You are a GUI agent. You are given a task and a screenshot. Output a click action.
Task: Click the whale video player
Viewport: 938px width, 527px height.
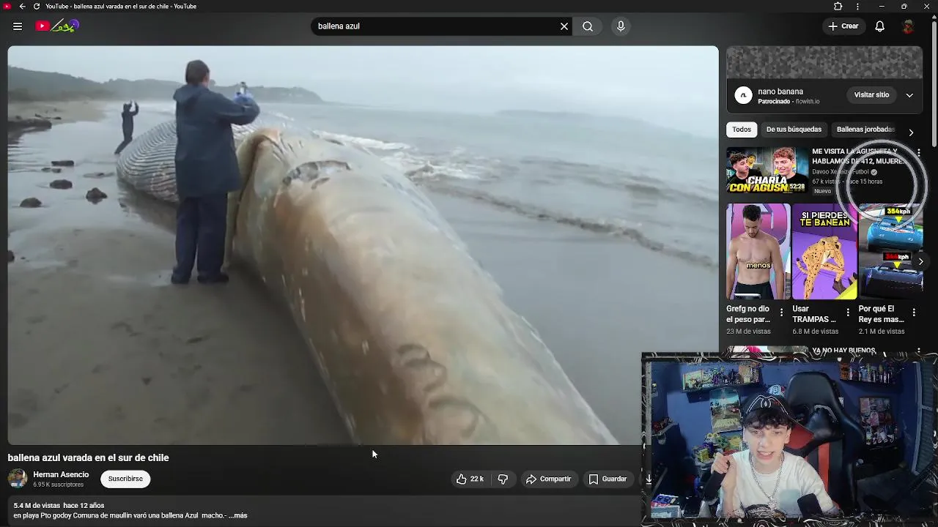(x=363, y=245)
